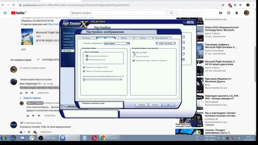Heart the comment by Блан Территория 15
The height and width of the screenshot is (145, 258).
pyautogui.click(x=32, y=93)
